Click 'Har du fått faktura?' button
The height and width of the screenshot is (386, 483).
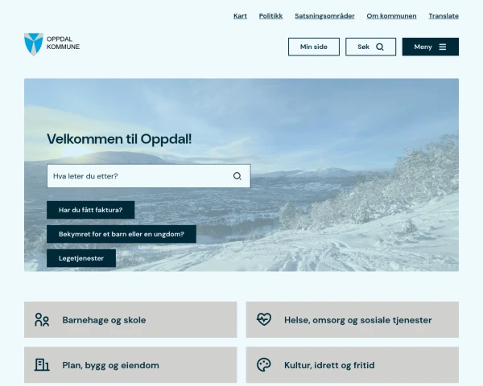[x=90, y=210]
